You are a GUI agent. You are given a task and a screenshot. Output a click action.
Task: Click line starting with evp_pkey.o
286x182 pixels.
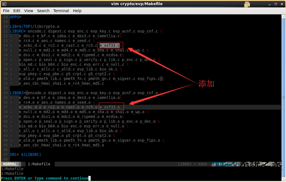67,135
